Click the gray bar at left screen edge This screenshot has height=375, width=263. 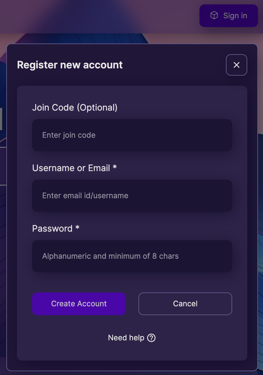[1, 119]
